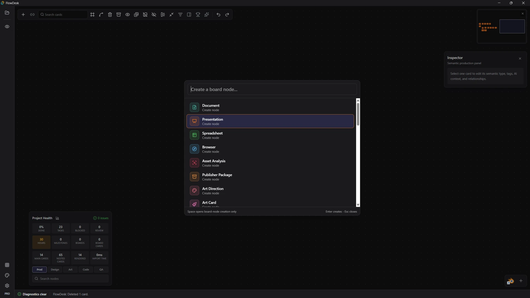Focus the Create a board node input
Viewport: 530px width, 298px height.
point(272,89)
